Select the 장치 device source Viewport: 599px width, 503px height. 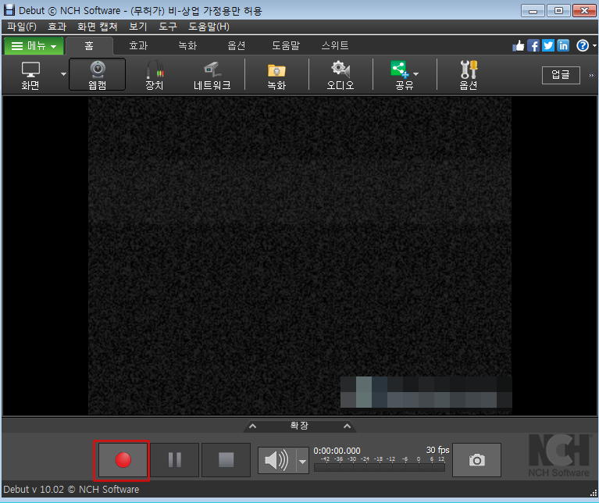point(155,75)
